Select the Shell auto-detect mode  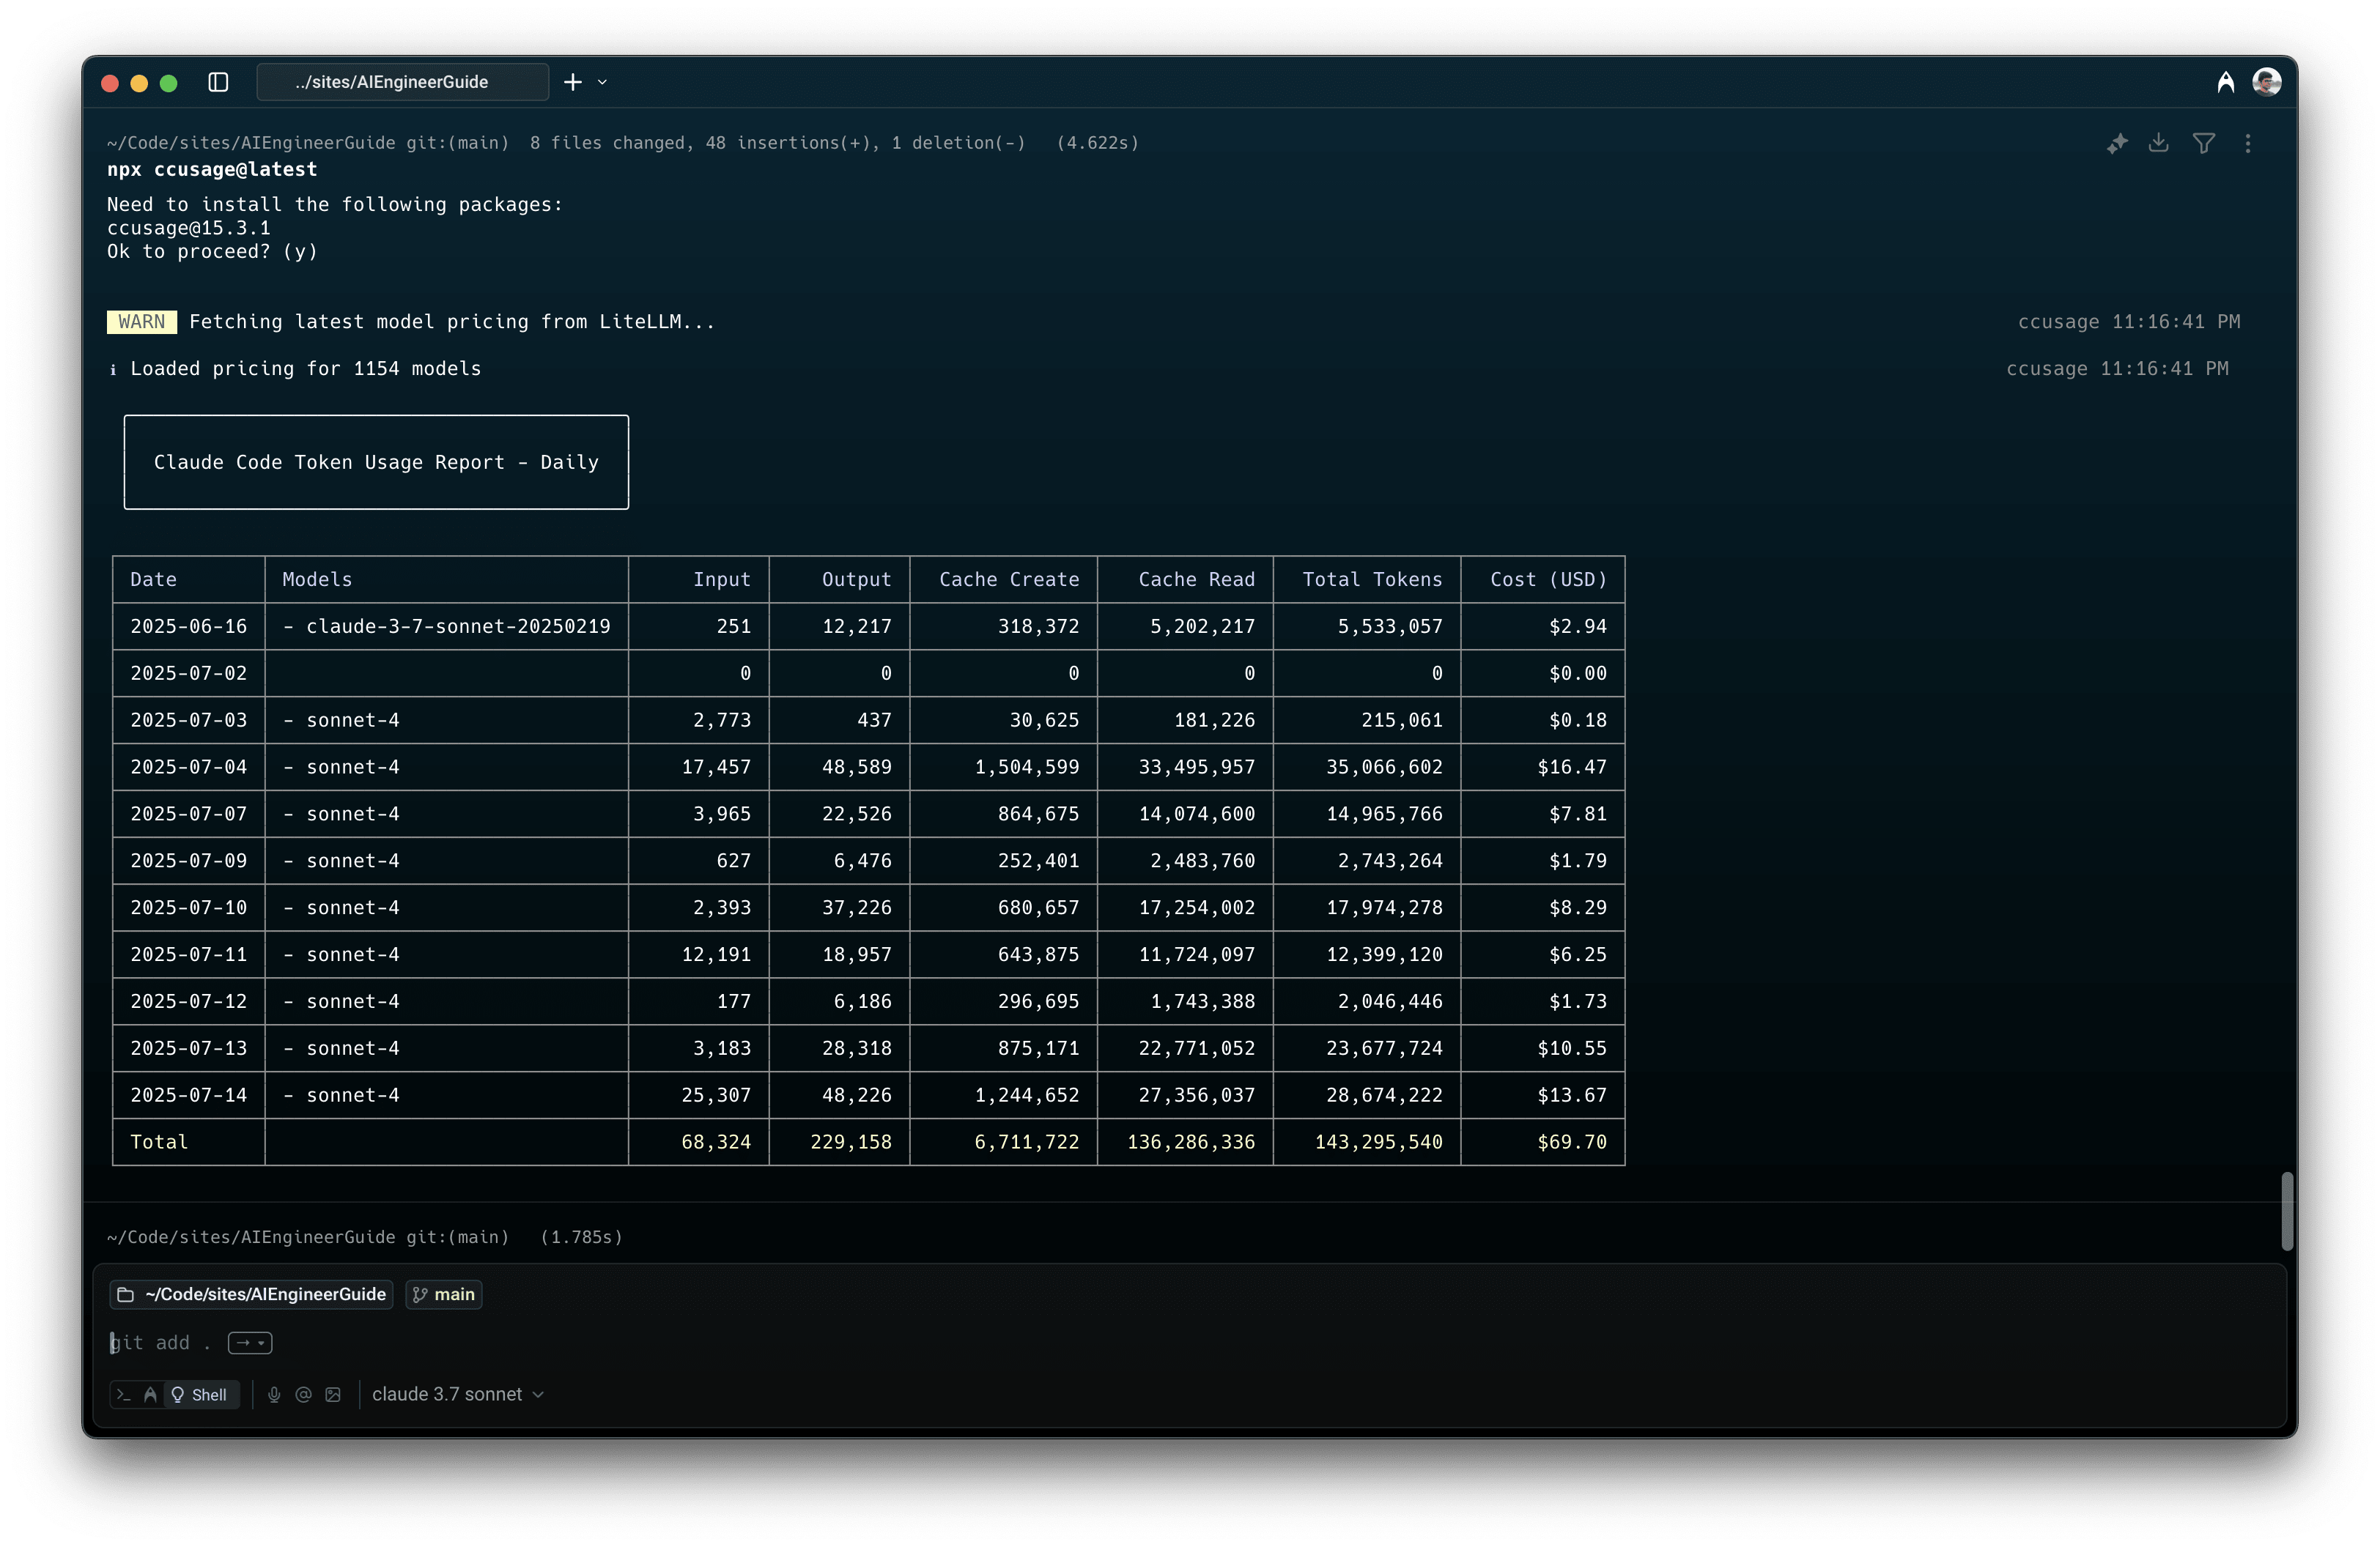tap(200, 1394)
